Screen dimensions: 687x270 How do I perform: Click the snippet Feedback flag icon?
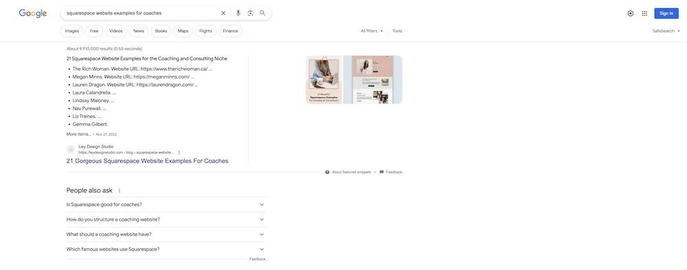click(381, 172)
